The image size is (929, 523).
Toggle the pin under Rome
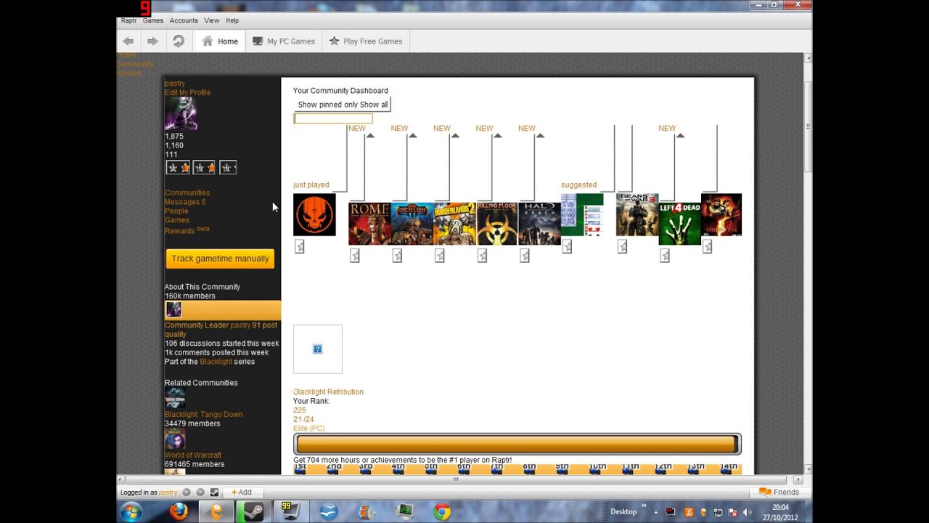tap(355, 256)
